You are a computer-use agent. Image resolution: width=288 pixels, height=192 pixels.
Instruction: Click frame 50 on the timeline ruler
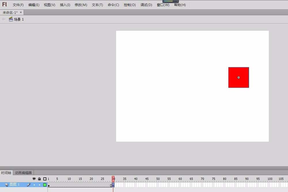point(158,179)
